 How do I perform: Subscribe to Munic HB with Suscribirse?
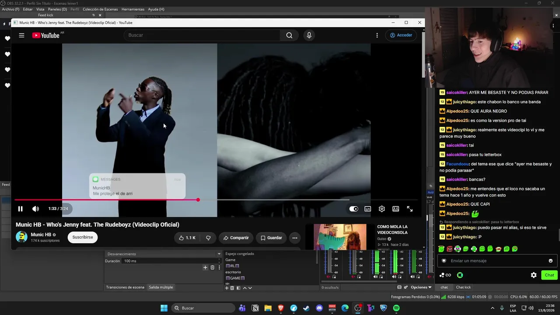(x=83, y=237)
